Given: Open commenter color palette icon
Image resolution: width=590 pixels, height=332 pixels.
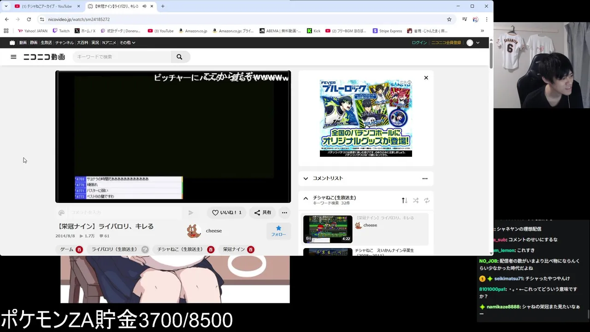Looking at the screenshot, I should point(61,213).
